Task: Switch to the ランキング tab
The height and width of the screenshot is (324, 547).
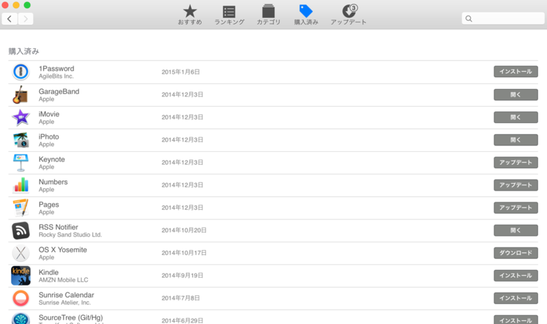Action: point(229,14)
